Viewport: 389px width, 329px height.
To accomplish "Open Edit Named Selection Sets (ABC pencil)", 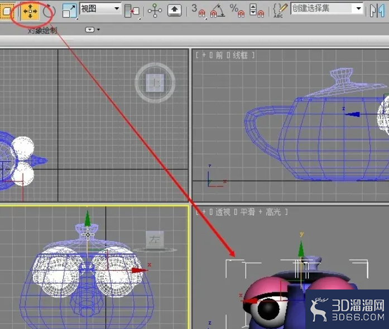I will tap(280, 11).
